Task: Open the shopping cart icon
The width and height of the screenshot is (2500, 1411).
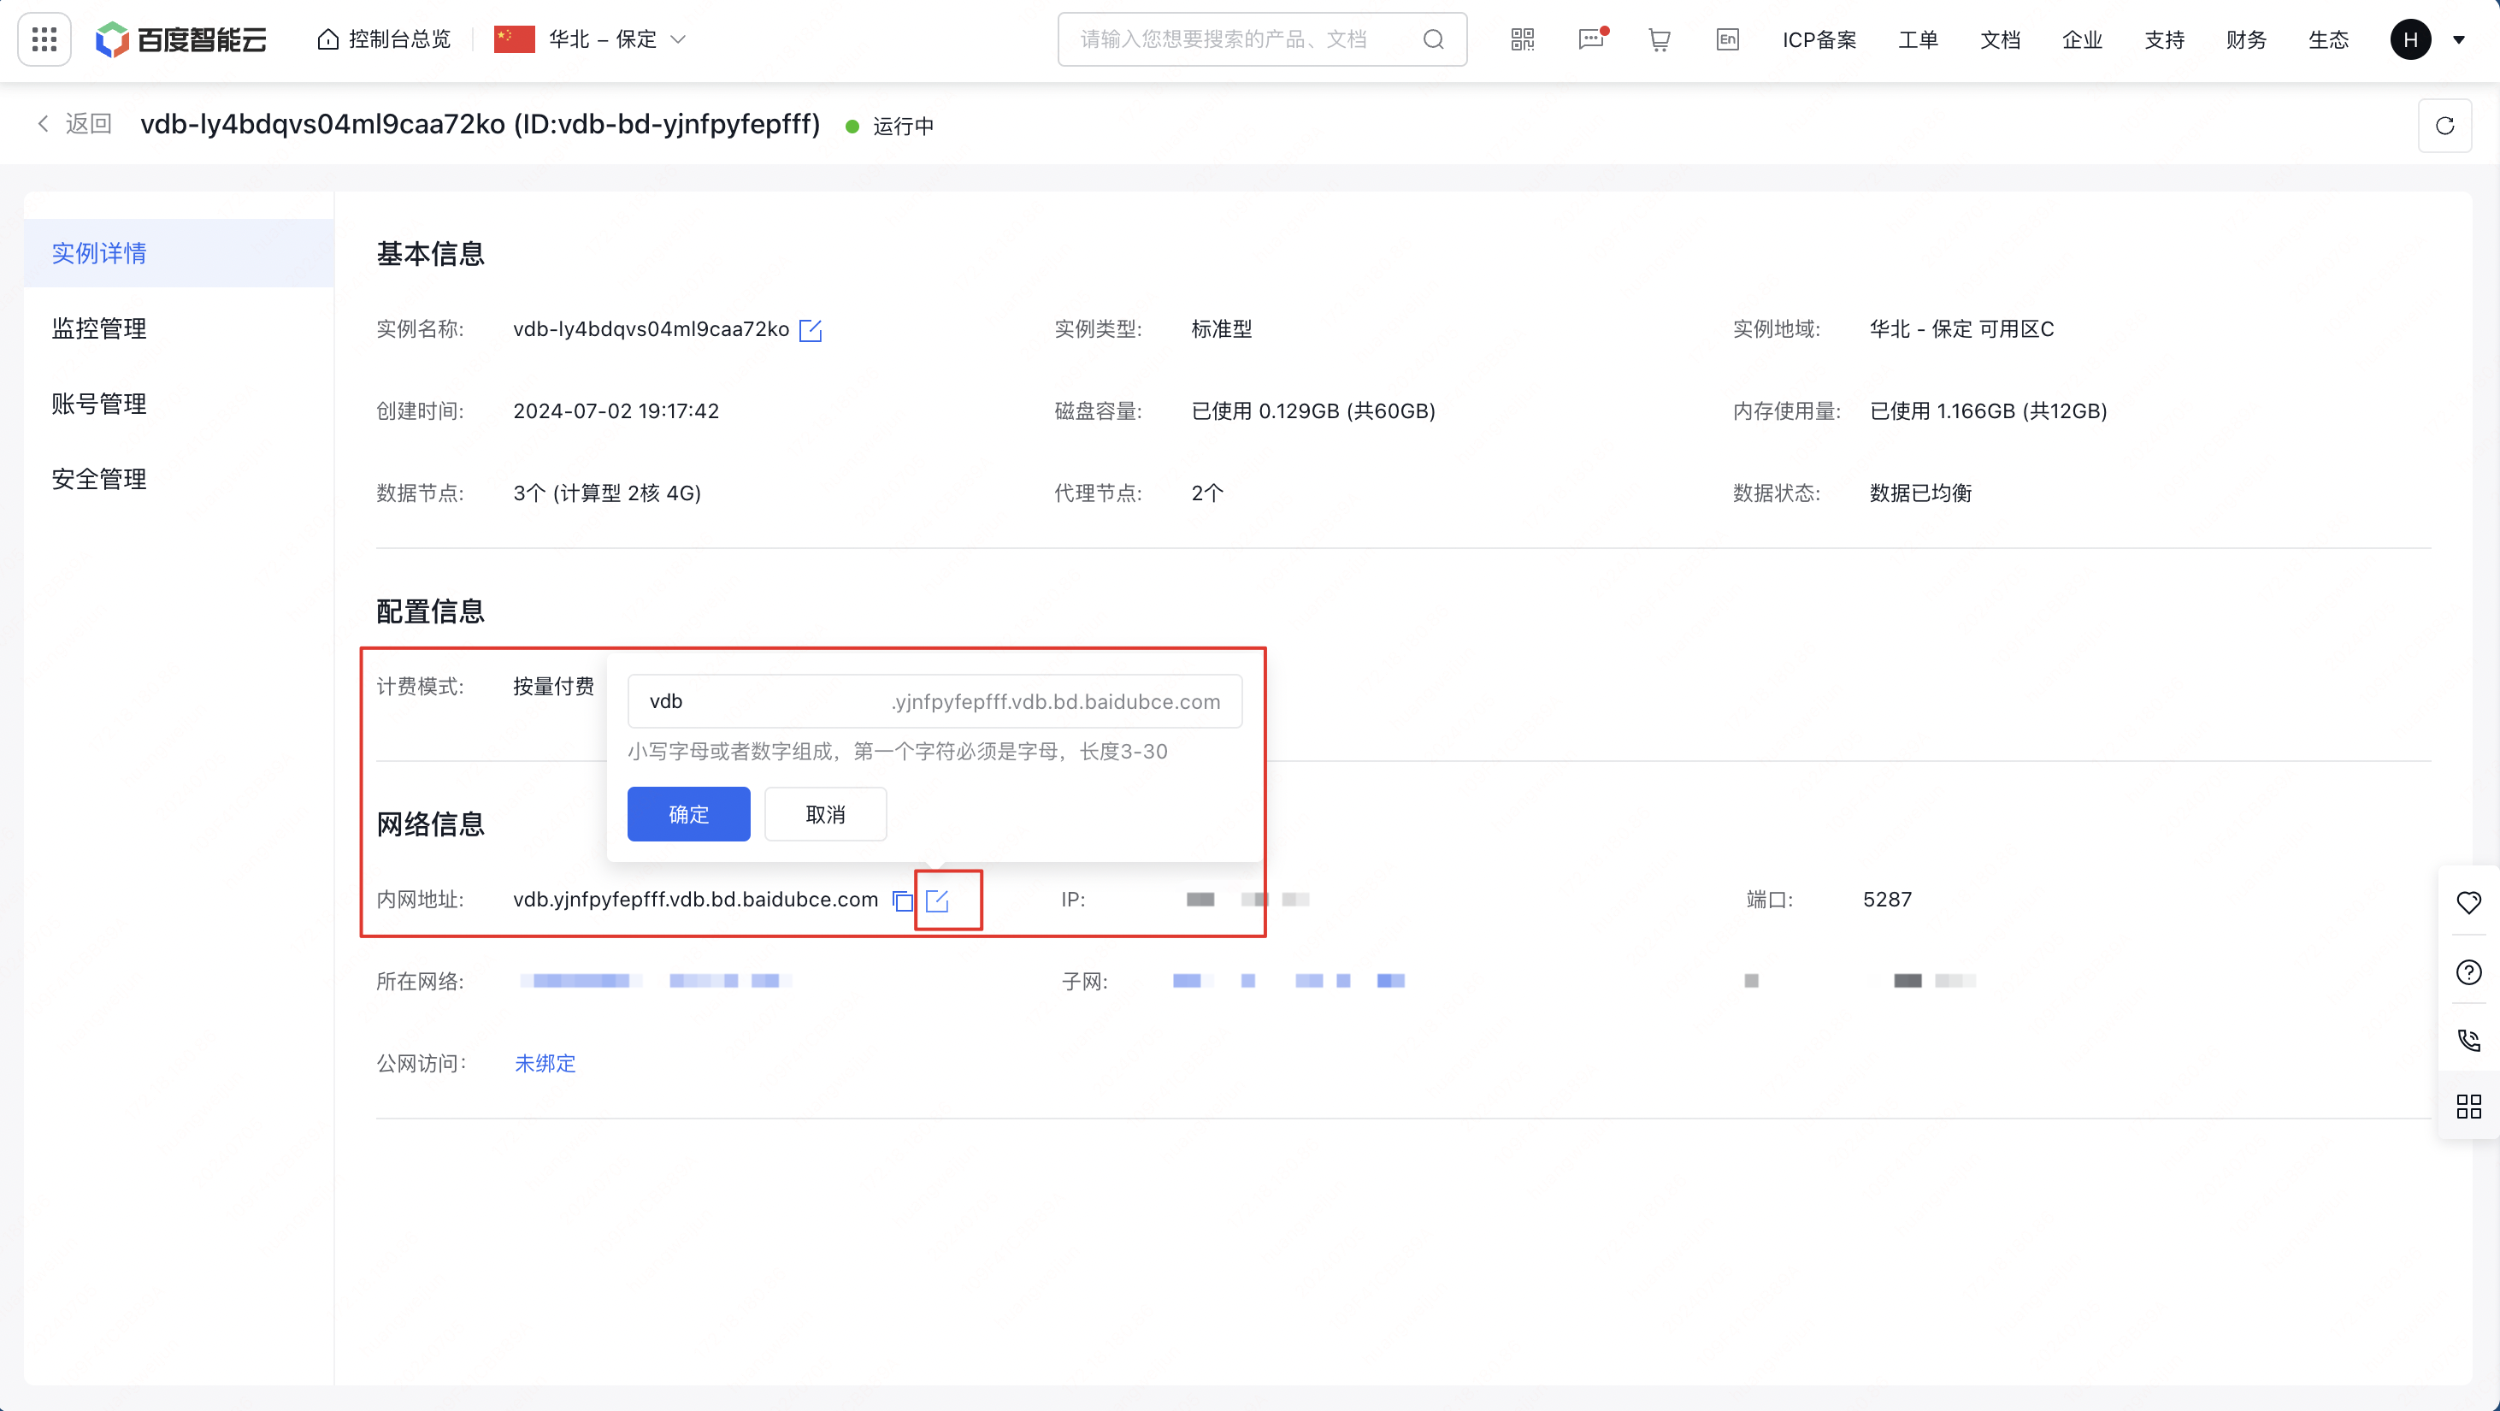Action: 1660,40
